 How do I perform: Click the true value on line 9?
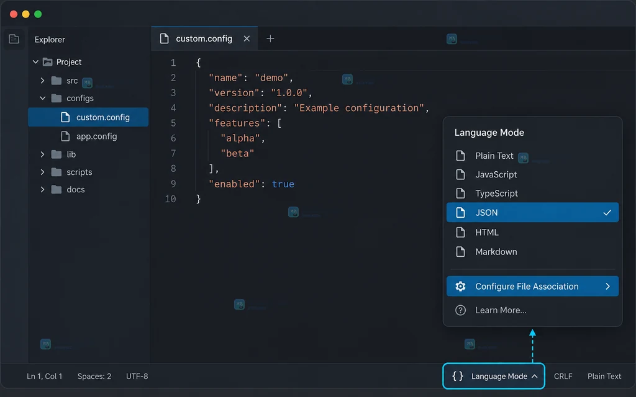point(283,184)
